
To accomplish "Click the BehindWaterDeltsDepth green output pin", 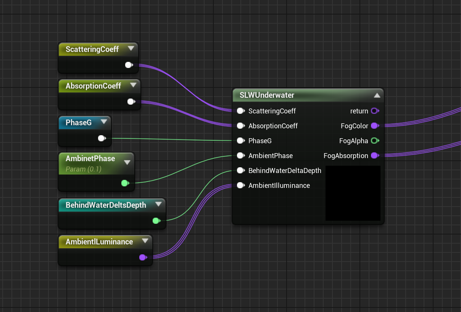I will (156, 221).
